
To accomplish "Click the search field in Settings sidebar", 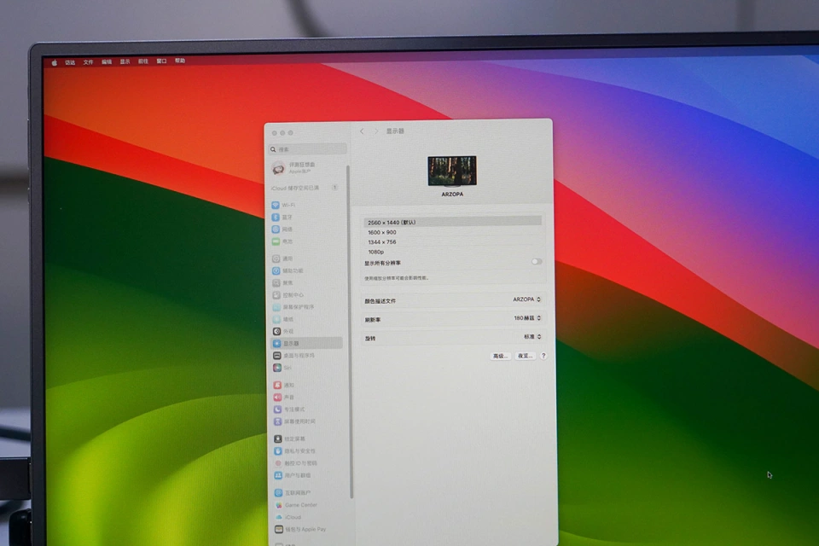I will click(309, 149).
